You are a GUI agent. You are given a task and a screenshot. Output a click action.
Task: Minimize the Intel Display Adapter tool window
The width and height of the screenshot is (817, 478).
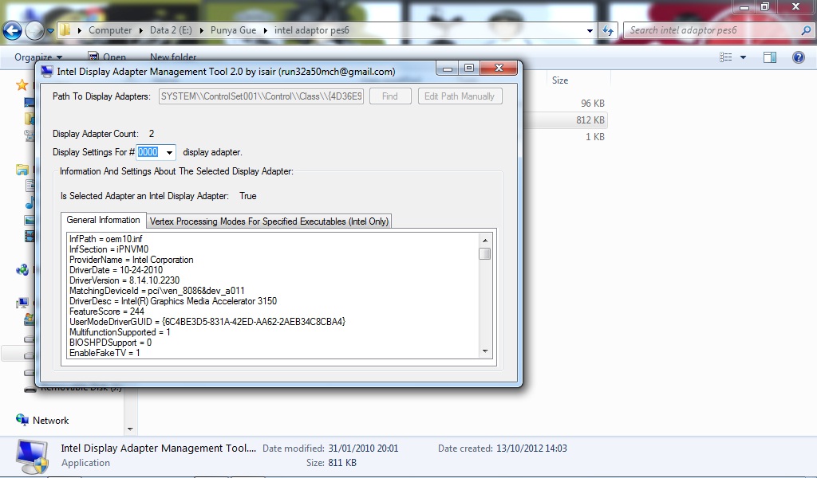(447, 69)
